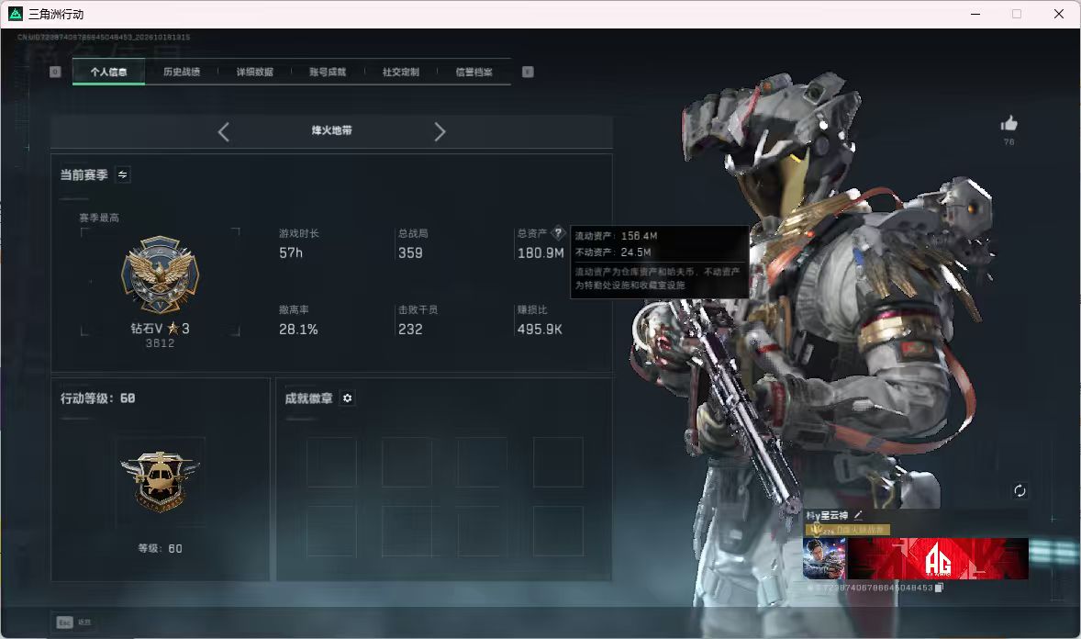Go to next game mode arrow
1081x639 pixels.
(440, 132)
